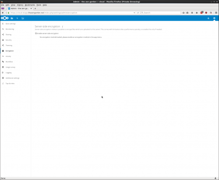Screen dimensions: 219x180
Task: Reload the current page
Action: (x=138, y=13)
